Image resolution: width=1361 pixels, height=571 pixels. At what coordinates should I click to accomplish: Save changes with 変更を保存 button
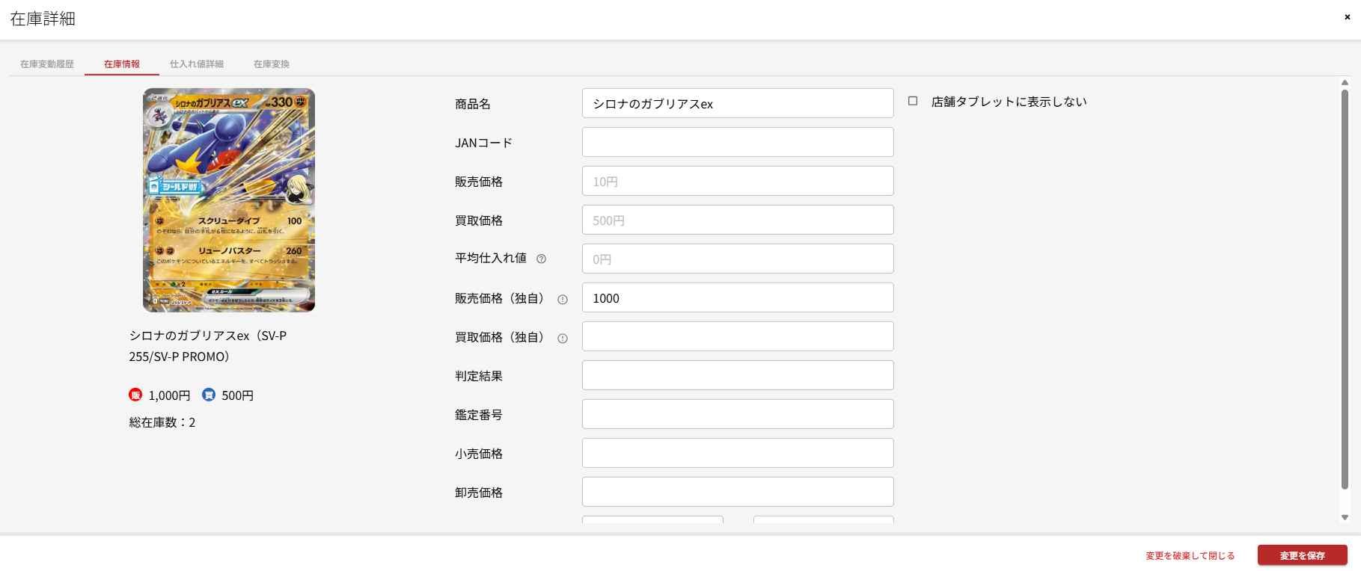point(1303,555)
